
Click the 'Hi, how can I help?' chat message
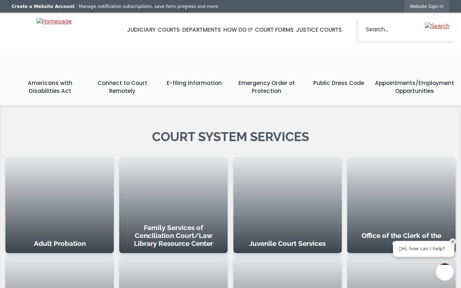pos(424,249)
